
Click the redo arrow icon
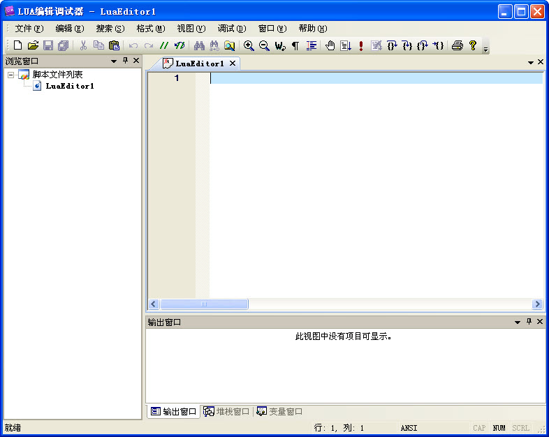(x=149, y=45)
